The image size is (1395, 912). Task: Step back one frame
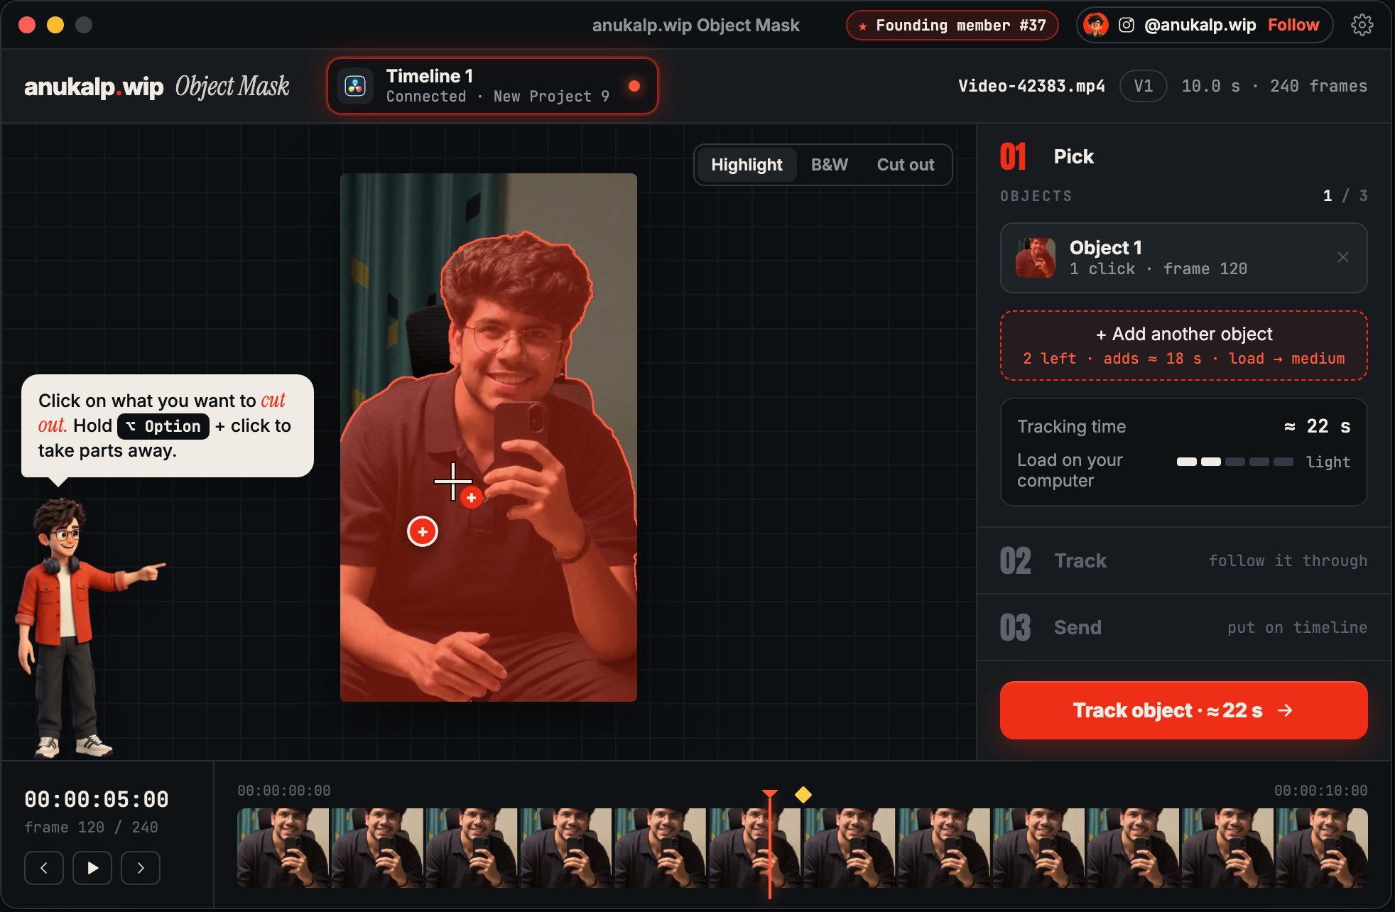point(44,867)
